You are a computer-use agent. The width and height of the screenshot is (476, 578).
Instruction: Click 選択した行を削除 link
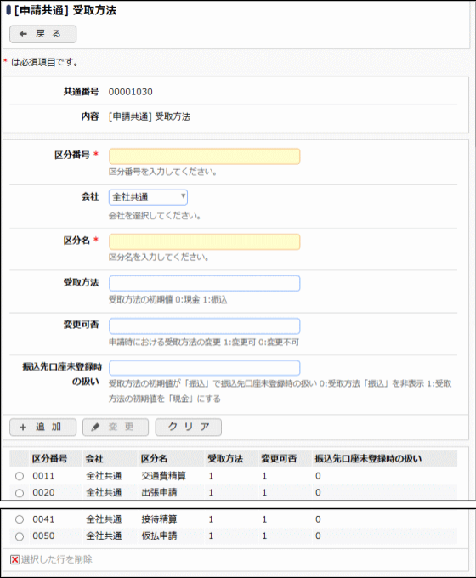click(x=56, y=559)
